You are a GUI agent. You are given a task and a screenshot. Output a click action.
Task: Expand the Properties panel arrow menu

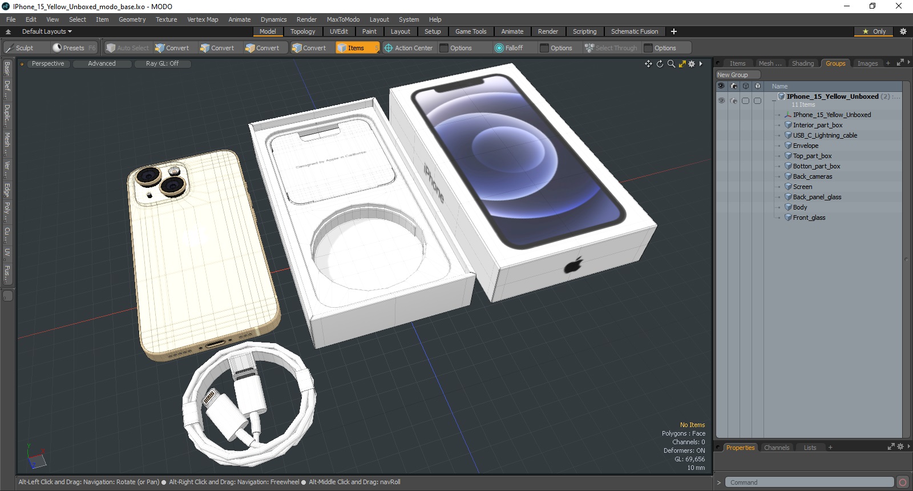point(908,446)
